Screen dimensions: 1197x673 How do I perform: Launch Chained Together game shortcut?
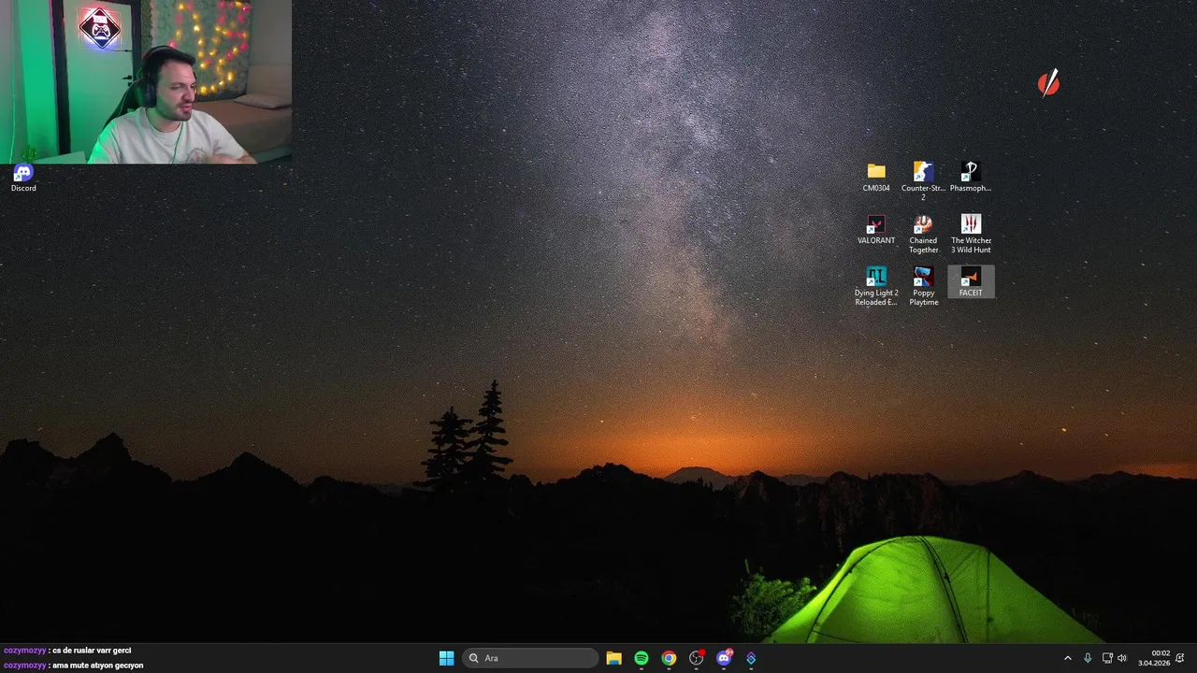923,234
